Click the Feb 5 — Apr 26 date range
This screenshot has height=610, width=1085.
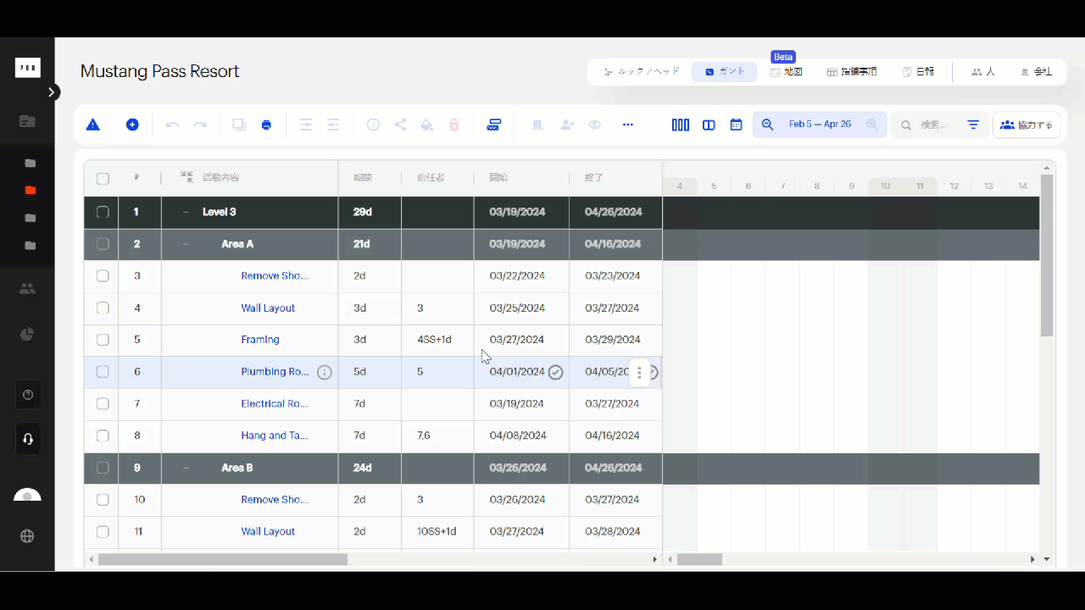(x=820, y=125)
